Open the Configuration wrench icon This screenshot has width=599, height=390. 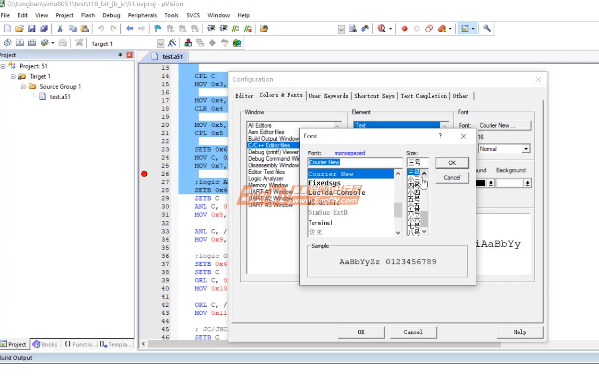tap(486, 28)
